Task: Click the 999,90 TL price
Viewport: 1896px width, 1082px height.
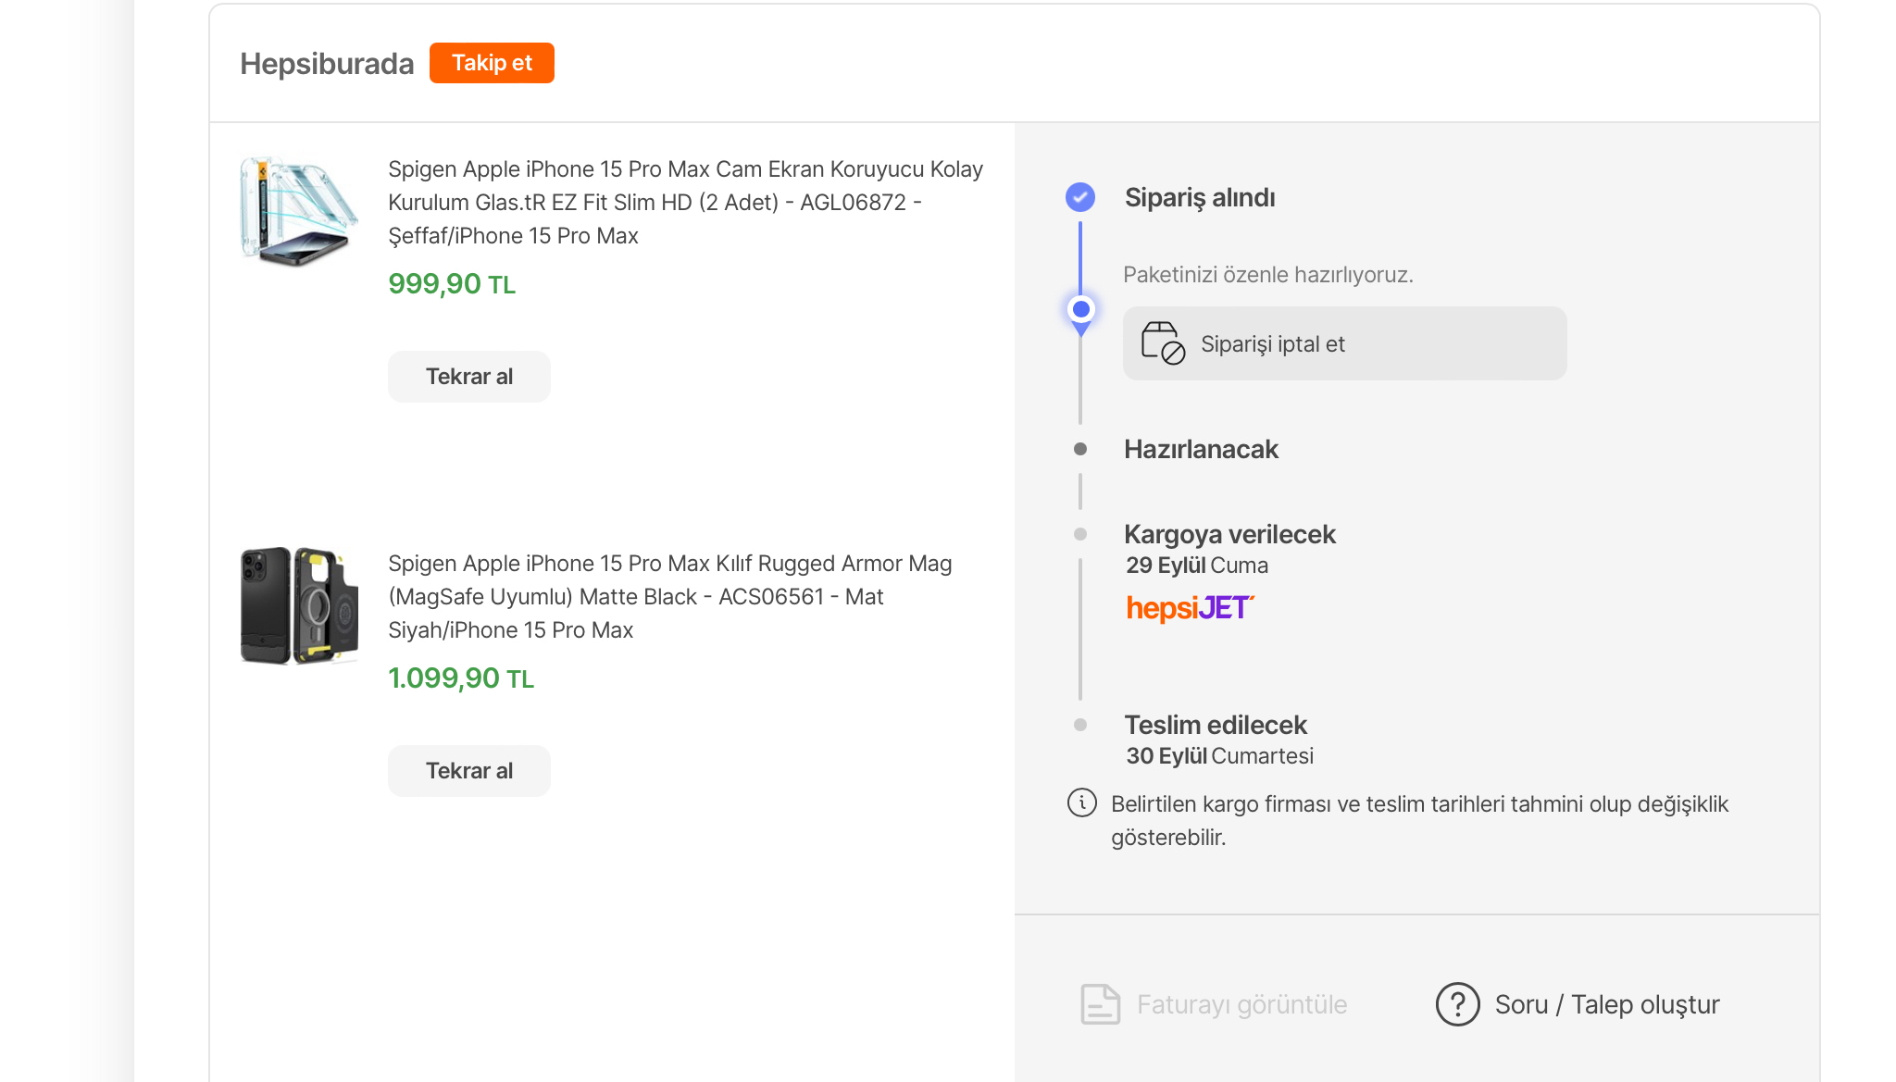Action: pos(452,283)
